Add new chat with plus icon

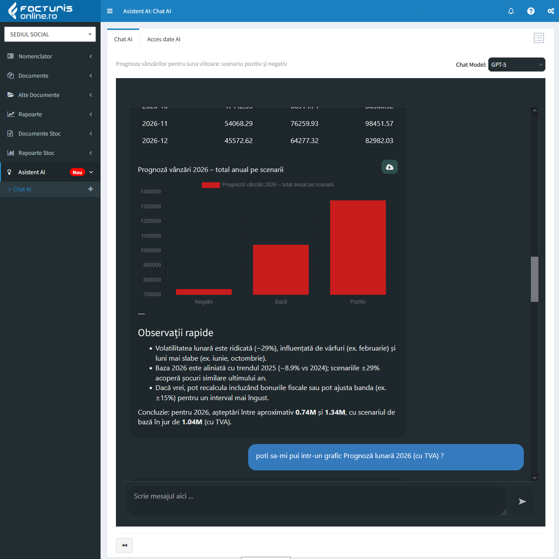click(x=90, y=189)
